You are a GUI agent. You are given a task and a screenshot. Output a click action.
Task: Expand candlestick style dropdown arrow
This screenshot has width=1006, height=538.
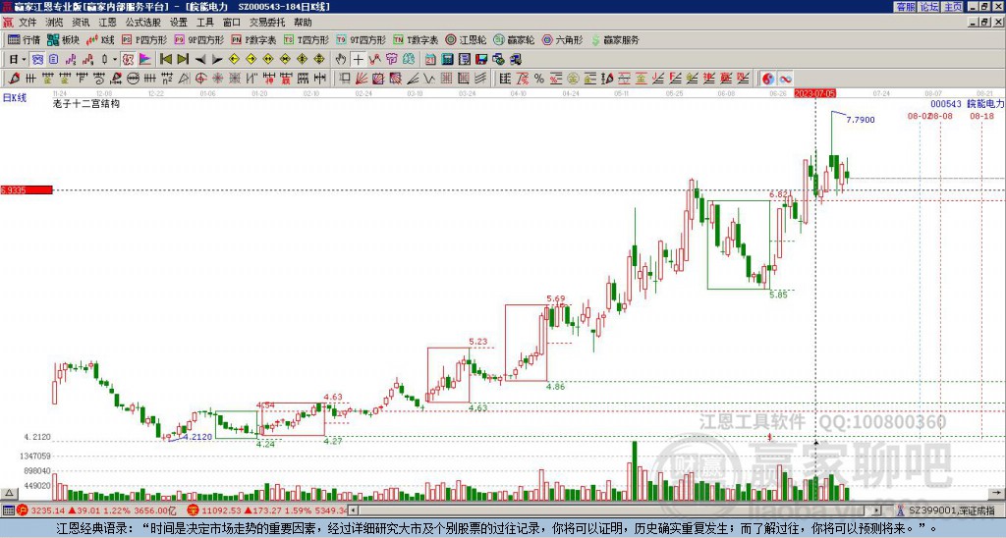[116, 60]
